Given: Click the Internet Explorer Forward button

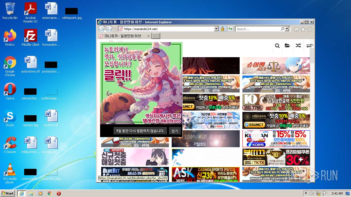Looking at the screenshot, I should click(x=109, y=29).
